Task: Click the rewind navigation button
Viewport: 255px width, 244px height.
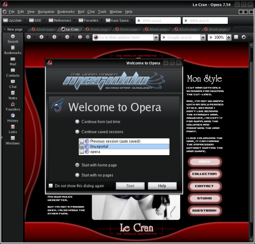Action: tap(28, 37)
